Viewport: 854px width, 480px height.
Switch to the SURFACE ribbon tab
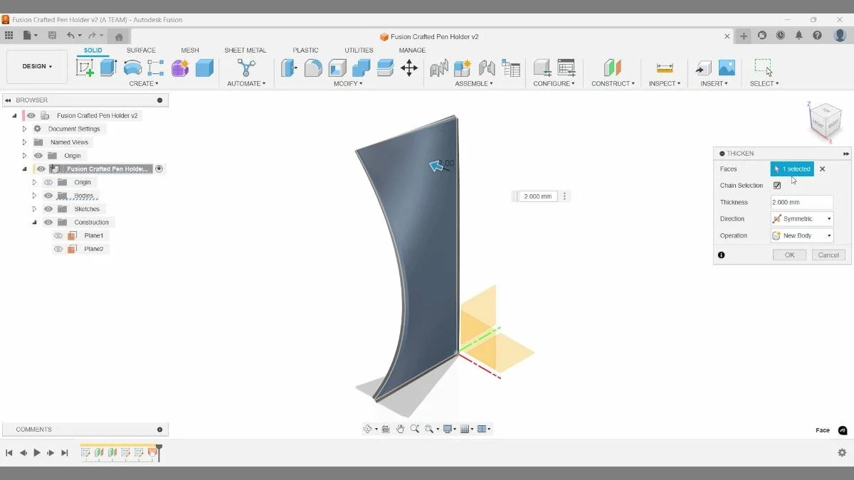(141, 50)
